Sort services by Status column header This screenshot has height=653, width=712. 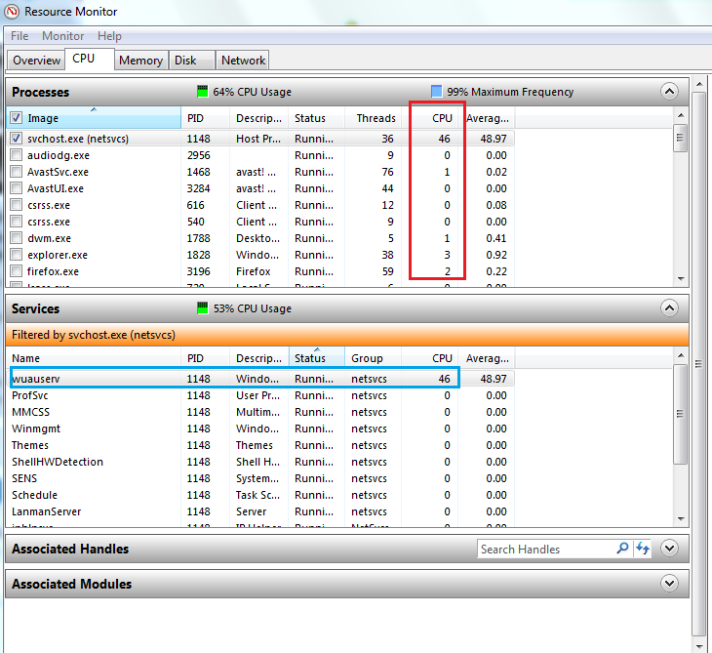316,358
